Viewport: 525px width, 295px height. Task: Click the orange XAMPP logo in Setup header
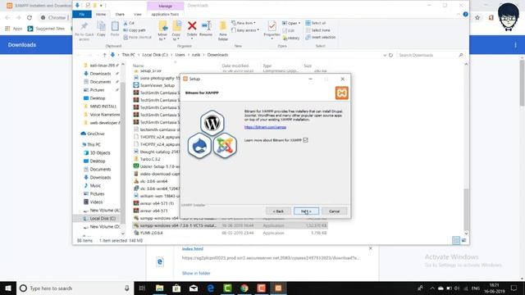342,93
